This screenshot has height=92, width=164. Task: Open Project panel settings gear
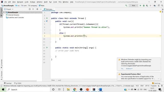37,9
